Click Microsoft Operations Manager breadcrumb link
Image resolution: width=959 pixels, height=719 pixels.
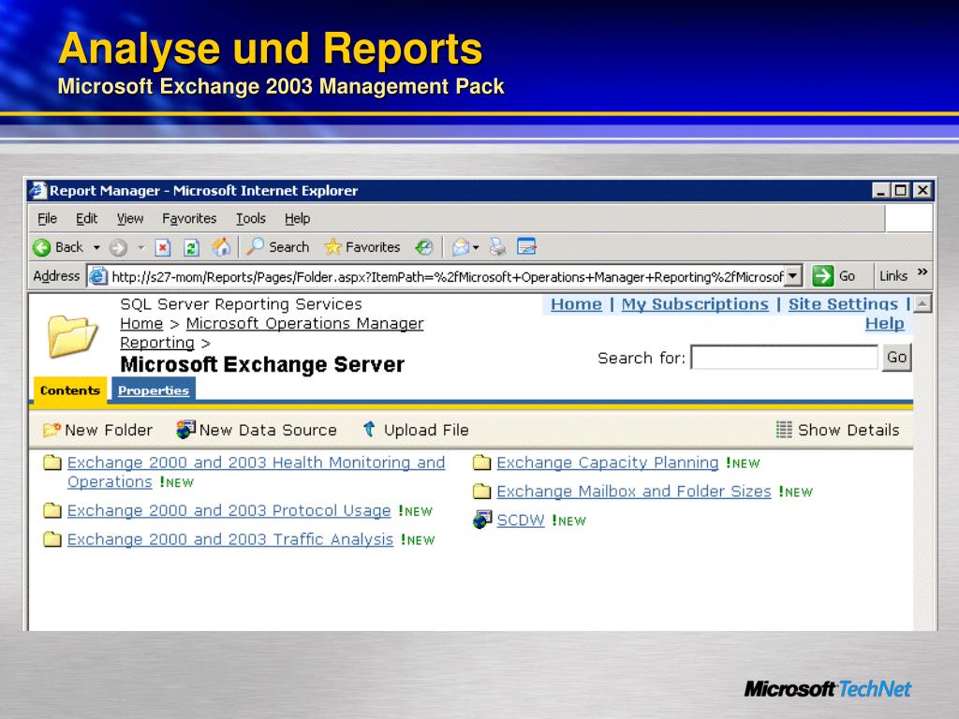click(x=304, y=323)
